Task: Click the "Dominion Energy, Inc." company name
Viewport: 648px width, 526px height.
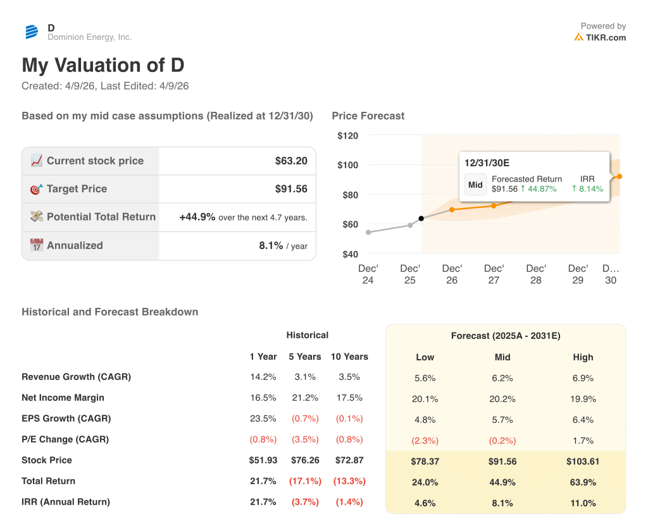Action: click(x=90, y=37)
